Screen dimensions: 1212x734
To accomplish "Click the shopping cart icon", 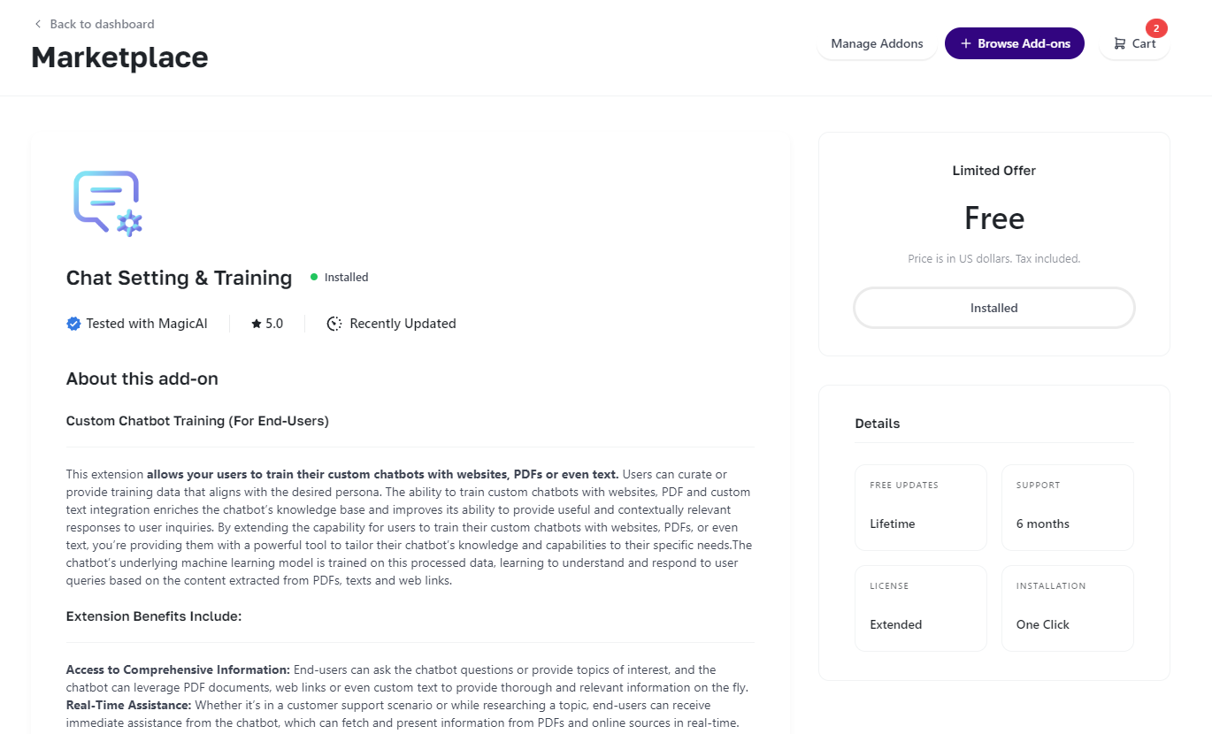I will [1120, 43].
